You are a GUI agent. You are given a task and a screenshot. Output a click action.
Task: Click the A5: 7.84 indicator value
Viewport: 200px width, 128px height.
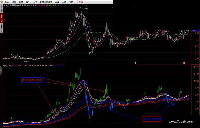(x=48, y=66)
